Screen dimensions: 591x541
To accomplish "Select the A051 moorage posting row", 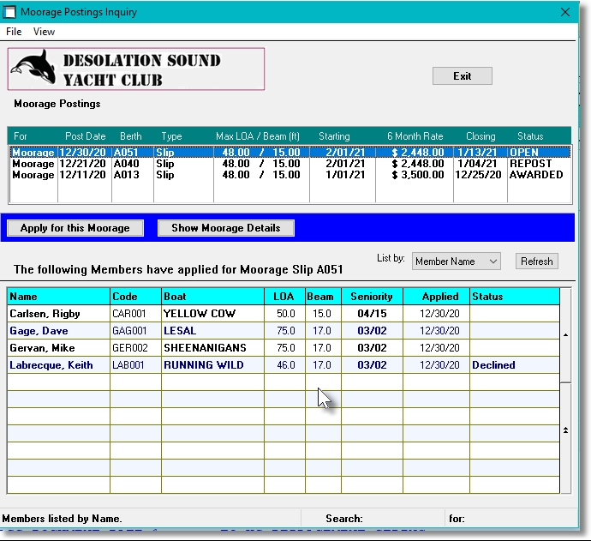I will (x=290, y=152).
